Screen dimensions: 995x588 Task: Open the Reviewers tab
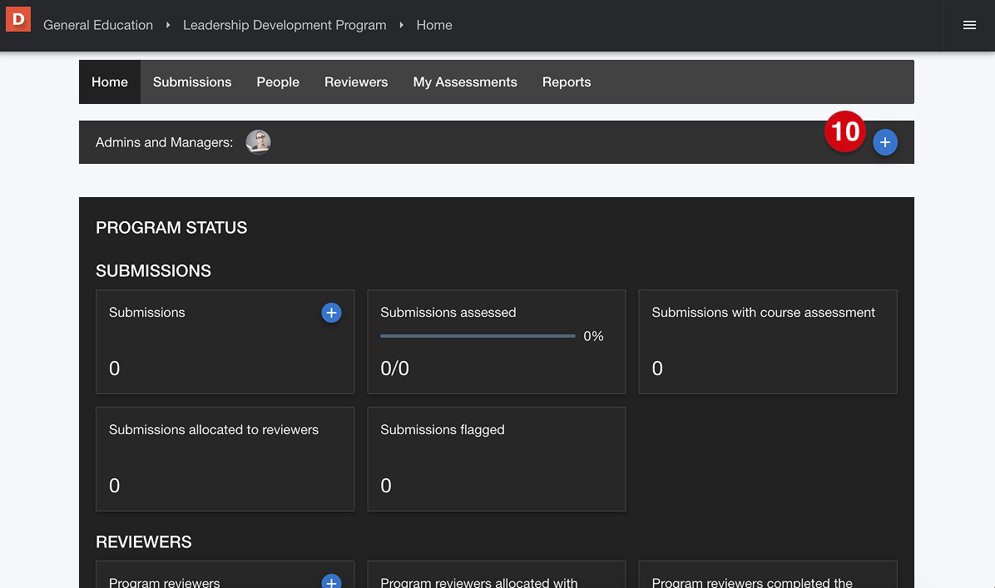coord(356,82)
